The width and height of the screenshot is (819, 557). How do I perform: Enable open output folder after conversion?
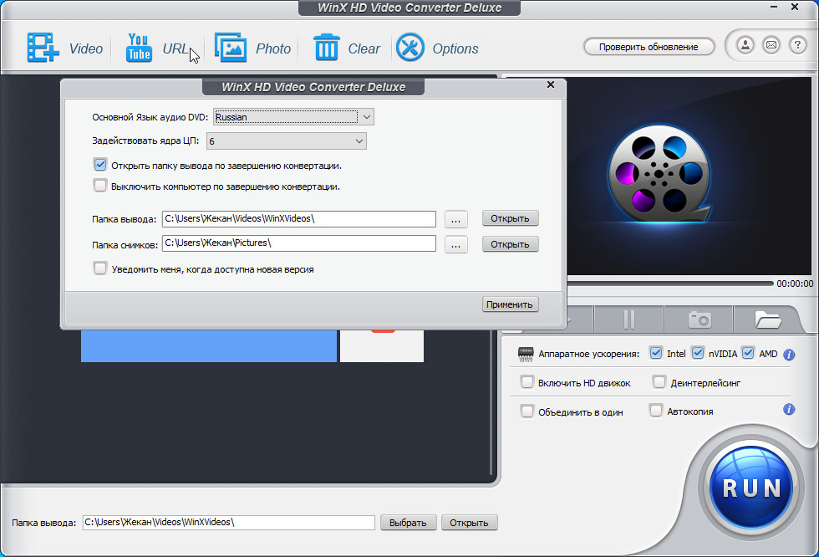pos(100,165)
